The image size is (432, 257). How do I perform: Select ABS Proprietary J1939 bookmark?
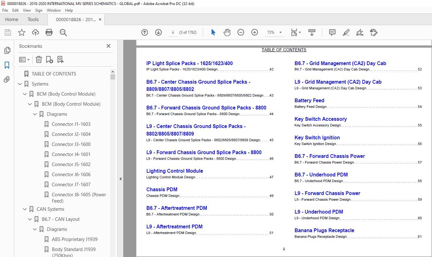point(75,239)
